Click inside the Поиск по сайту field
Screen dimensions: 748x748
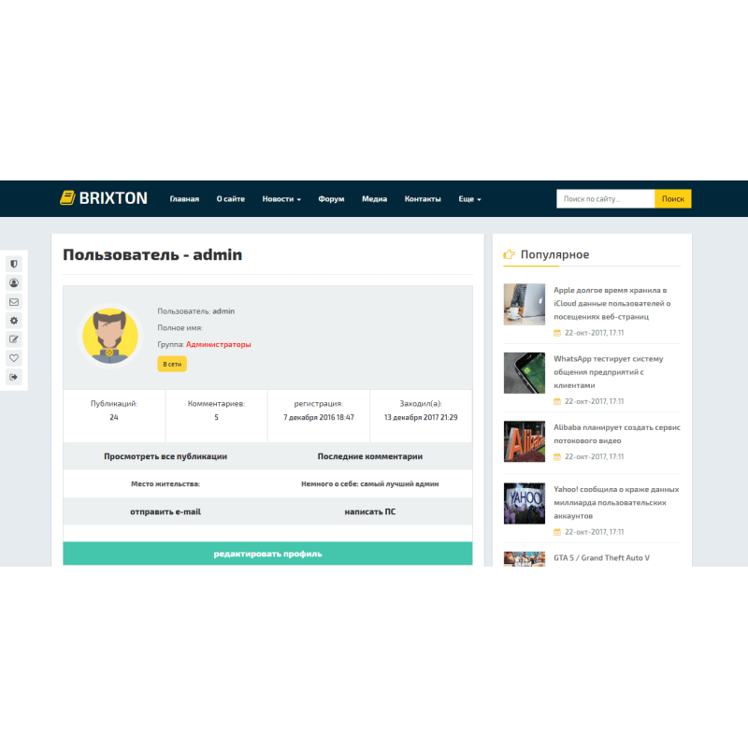603,198
